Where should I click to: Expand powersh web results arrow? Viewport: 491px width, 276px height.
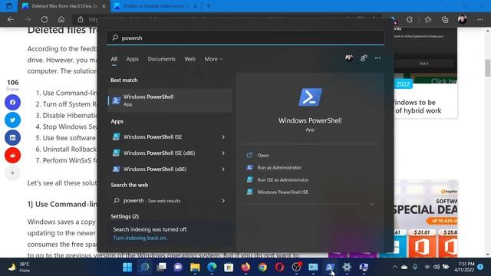[223, 201]
